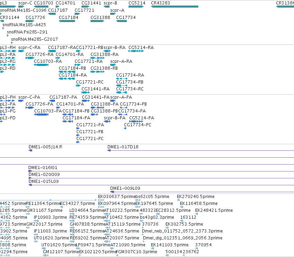Click the CG14701 gene label
Viewport: 294px width, 257px height.
(x=65, y=3)
